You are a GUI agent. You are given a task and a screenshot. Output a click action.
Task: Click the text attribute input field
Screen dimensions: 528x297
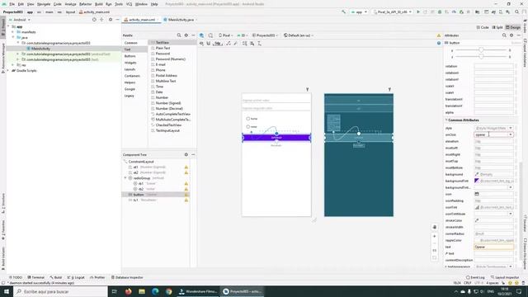pos(493,247)
